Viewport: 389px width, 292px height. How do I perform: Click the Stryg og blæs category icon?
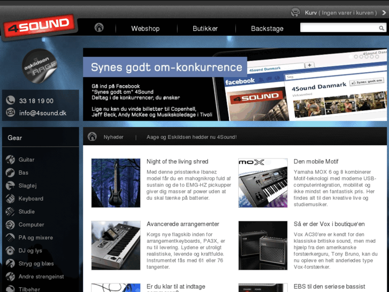(x=10, y=264)
